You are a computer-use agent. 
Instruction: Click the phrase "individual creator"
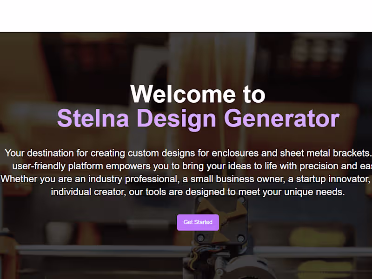coord(88,192)
